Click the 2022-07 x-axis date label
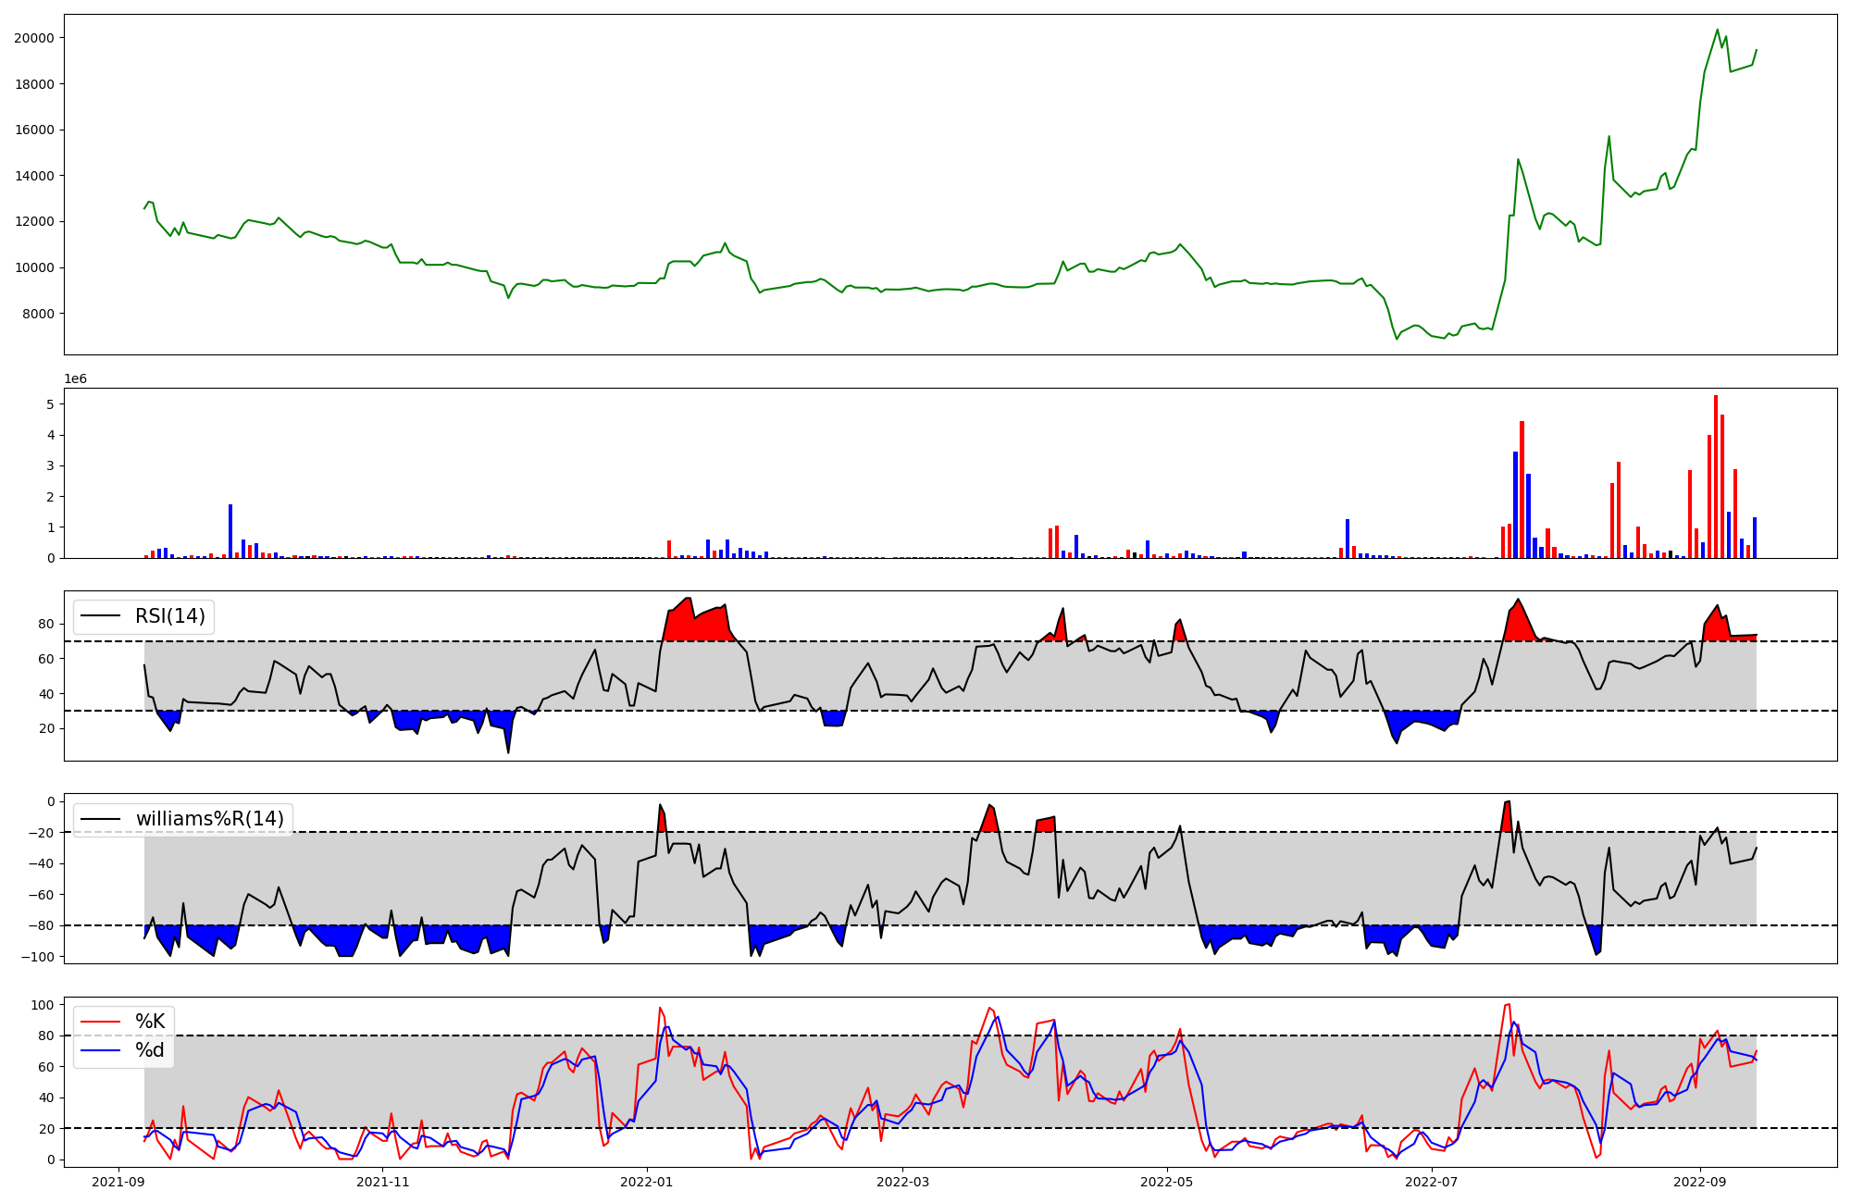1851x1203 pixels. click(x=1431, y=1182)
